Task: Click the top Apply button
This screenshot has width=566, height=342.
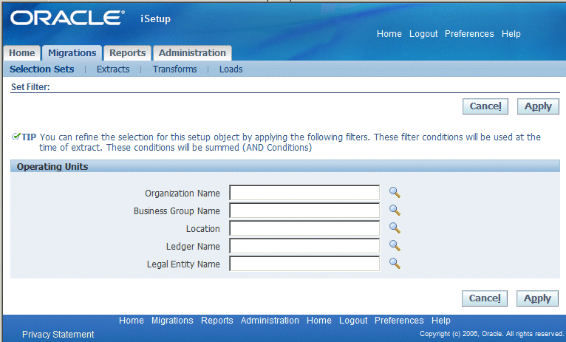Action: [538, 106]
